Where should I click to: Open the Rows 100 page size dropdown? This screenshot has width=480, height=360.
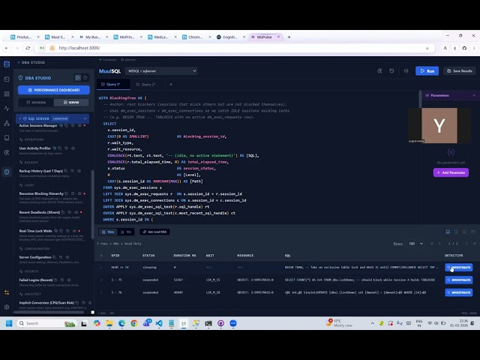415,244
